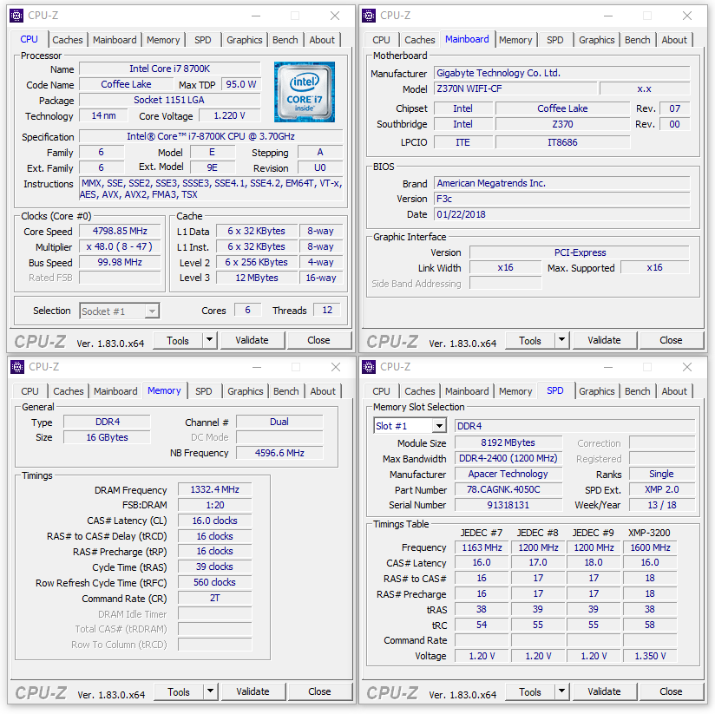The width and height of the screenshot is (715, 714).
Task: Open the SPD tab in the CPU window
Action: click(203, 40)
